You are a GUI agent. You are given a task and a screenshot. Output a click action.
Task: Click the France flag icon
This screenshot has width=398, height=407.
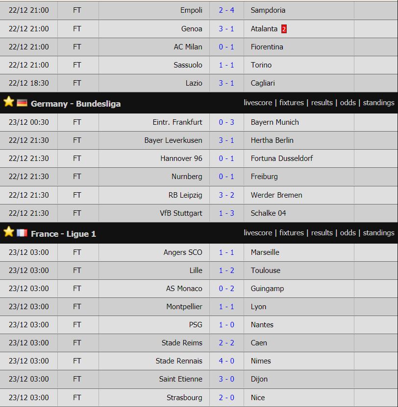pyautogui.click(x=22, y=233)
